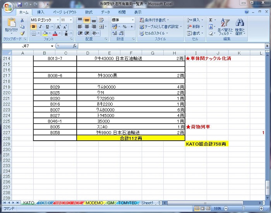Open the Name Box dropdown arrow
The width and height of the screenshot is (271, 213).
click(52, 46)
